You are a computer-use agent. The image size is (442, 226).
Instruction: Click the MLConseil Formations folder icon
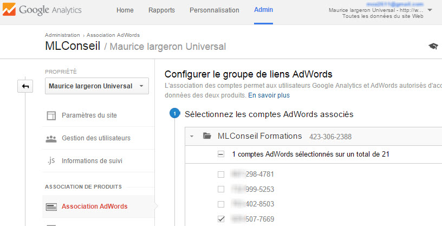coord(207,136)
